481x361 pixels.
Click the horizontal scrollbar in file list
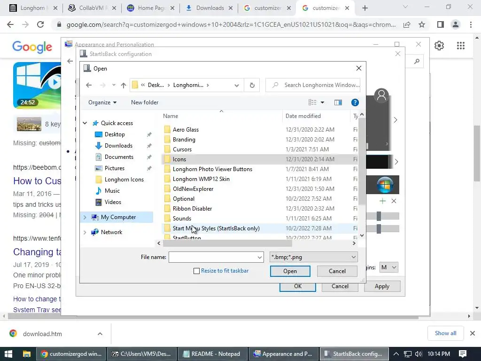227,243
